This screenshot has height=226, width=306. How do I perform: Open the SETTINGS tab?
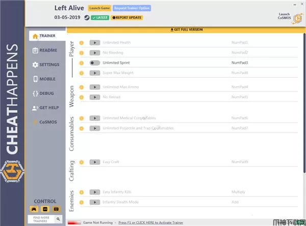pos(46,65)
